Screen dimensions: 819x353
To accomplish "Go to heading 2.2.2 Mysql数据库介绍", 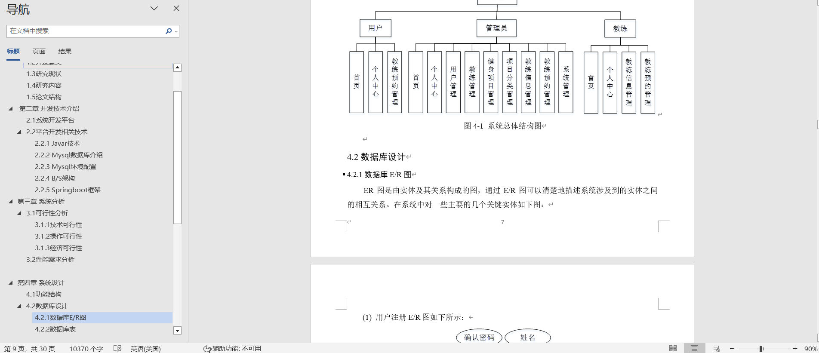I will click(x=69, y=155).
